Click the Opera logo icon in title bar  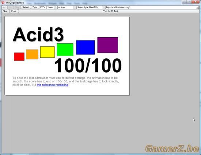coord(3,3)
